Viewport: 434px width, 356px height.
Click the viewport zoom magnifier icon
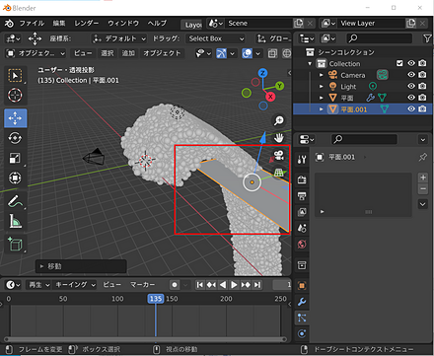tap(279, 120)
